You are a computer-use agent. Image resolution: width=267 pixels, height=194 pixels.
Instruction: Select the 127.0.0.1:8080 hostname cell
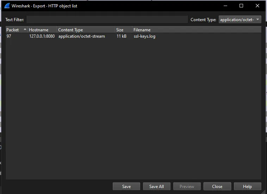(x=42, y=36)
